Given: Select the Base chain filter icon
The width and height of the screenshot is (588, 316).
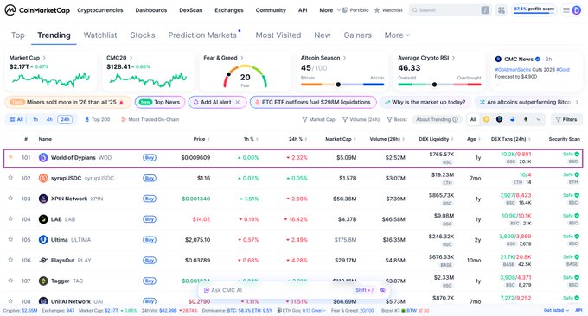Looking at the screenshot, I should pyautogui.click(x=512, y=119).
